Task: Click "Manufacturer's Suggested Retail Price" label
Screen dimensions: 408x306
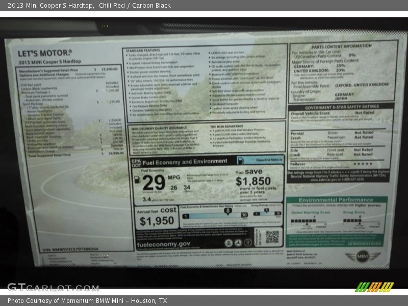Action: coord(48,70)
